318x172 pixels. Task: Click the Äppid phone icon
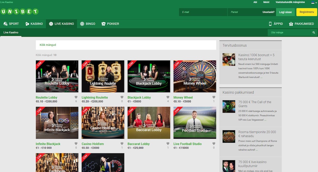[x=270, y=24]
